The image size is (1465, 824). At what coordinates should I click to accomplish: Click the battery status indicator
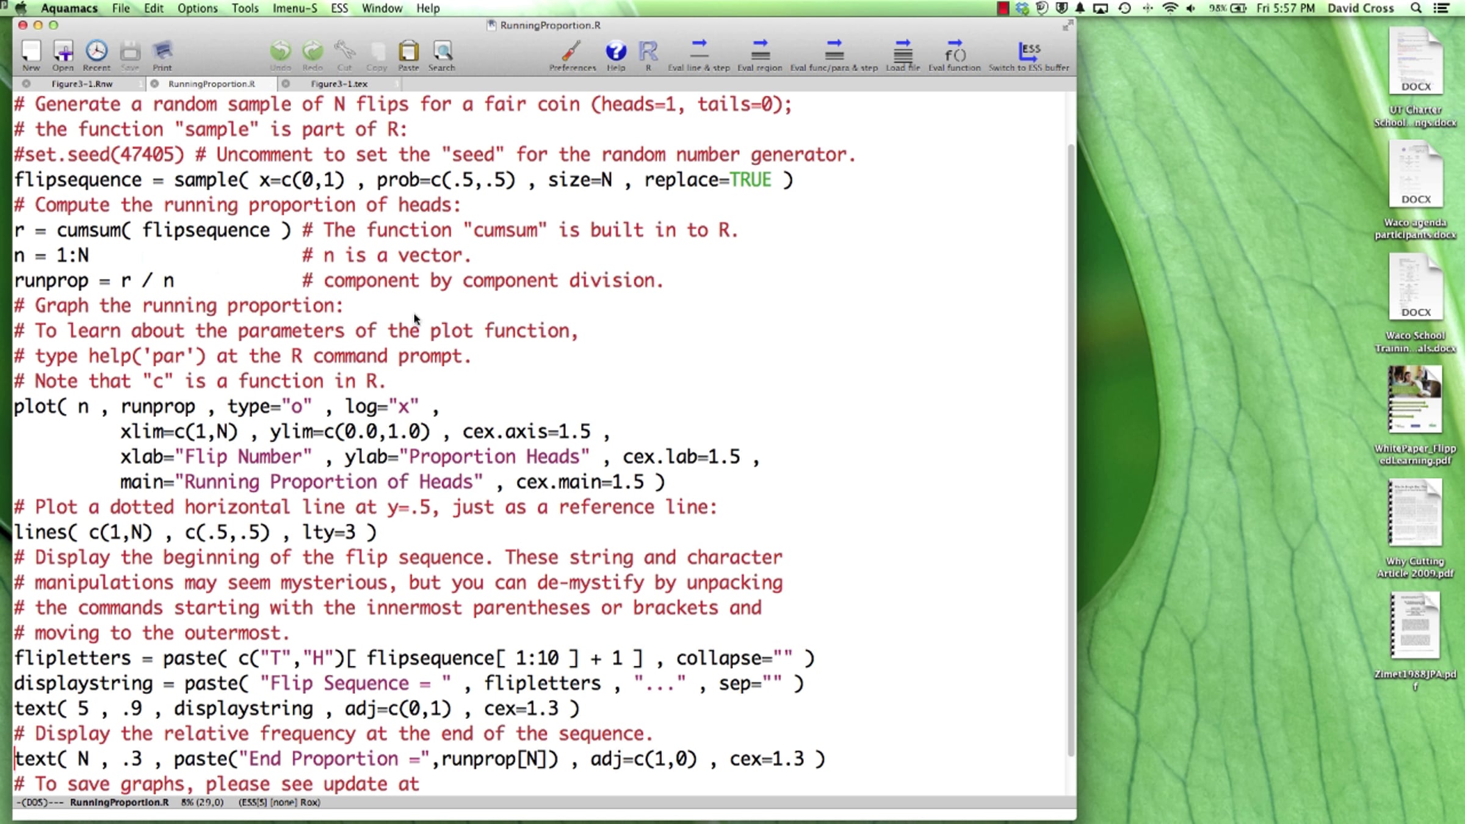click(x=1228, y=8)
